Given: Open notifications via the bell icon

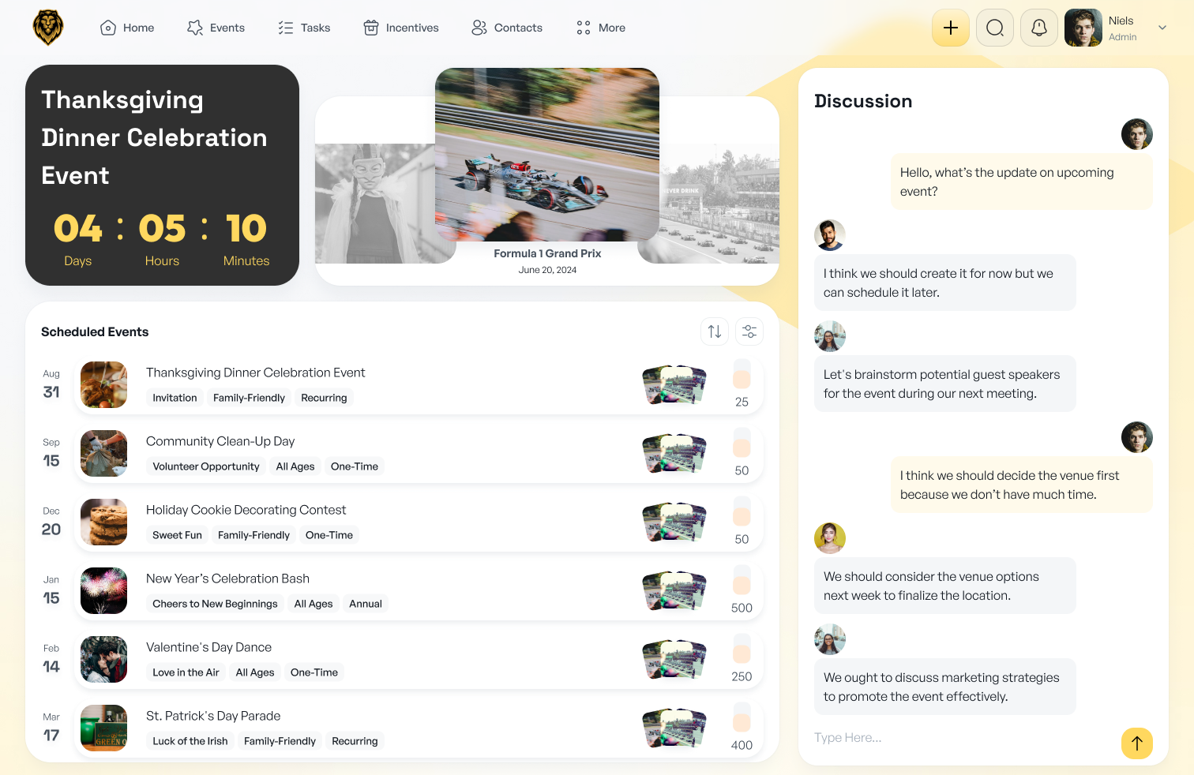Looking at the screenshot, I should coord(1039,28).
